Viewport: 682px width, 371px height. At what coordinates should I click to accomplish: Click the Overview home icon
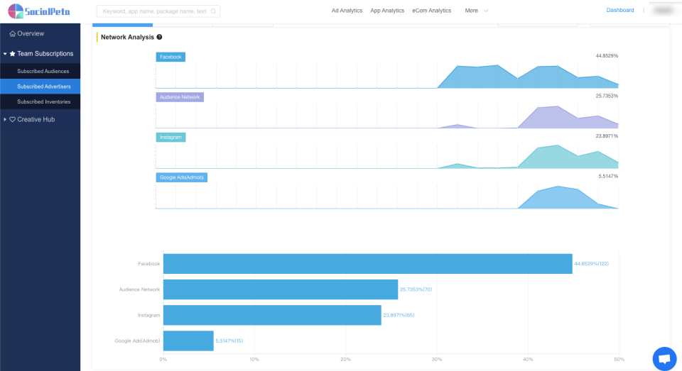[x=12, y=33]
